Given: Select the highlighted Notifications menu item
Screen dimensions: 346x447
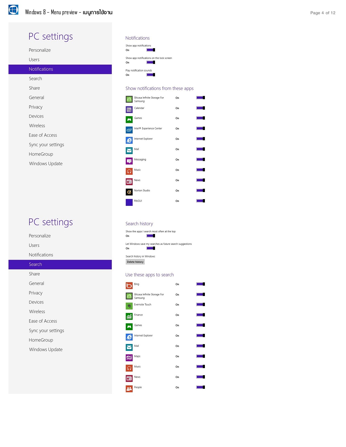Looking at the screenshot, I should pos(60,69).
